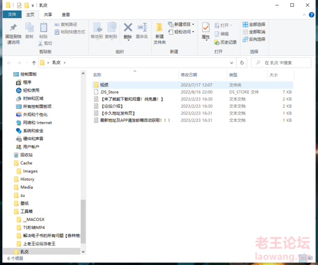Image resolution: width=318 pixels, height=265 pixels.
Task: Open the help question mark icon
Action: point(311,15)
